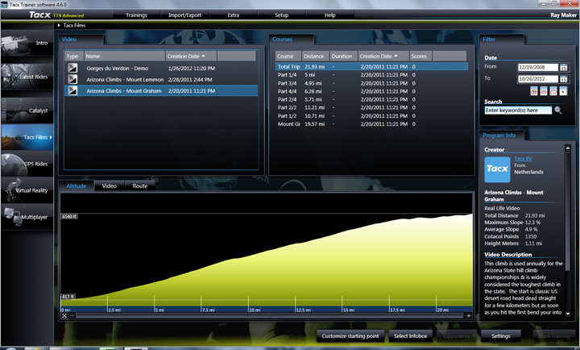Screen dimensions: 580x350
Task: Click the altitude profile horizontal zoom bar
Action: point(270,315)
